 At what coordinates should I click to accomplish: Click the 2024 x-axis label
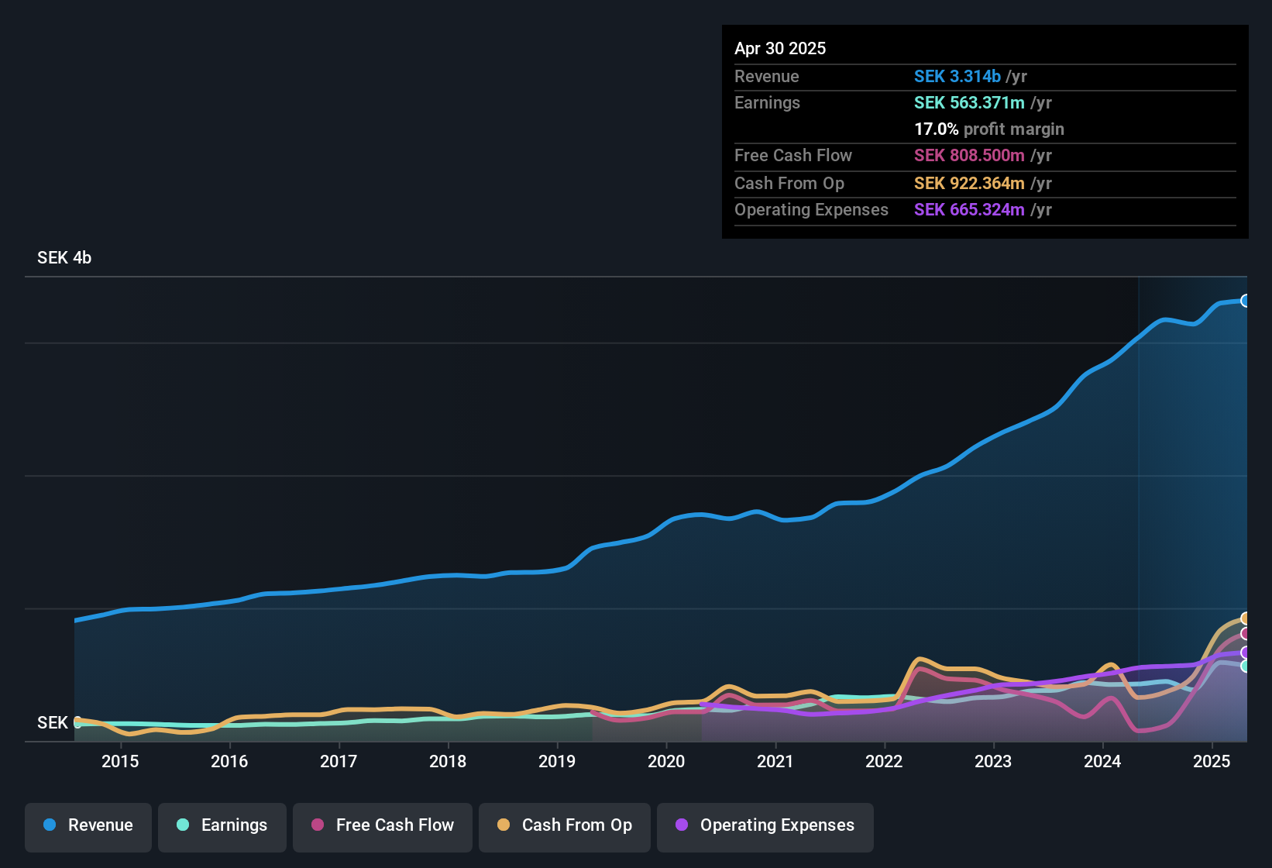click(1102, 762)
